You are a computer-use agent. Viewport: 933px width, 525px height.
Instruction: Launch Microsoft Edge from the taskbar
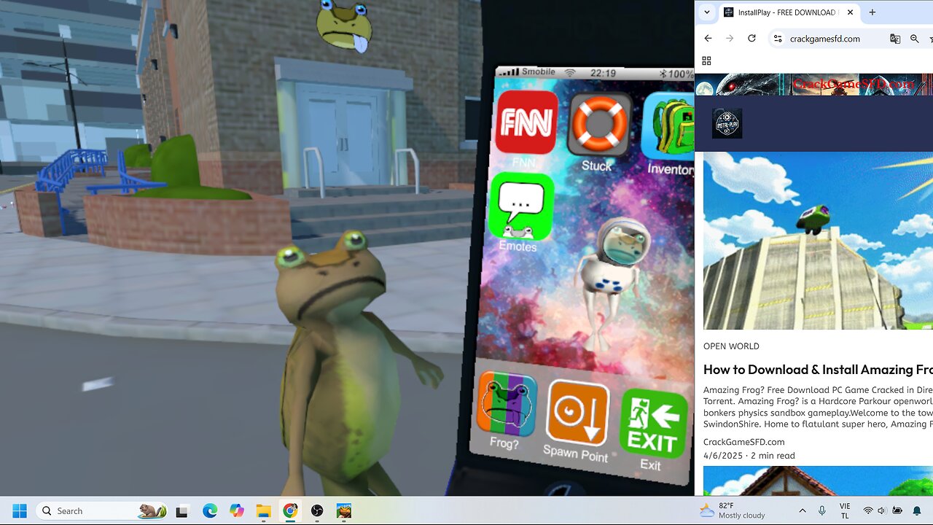pos(210,511)
